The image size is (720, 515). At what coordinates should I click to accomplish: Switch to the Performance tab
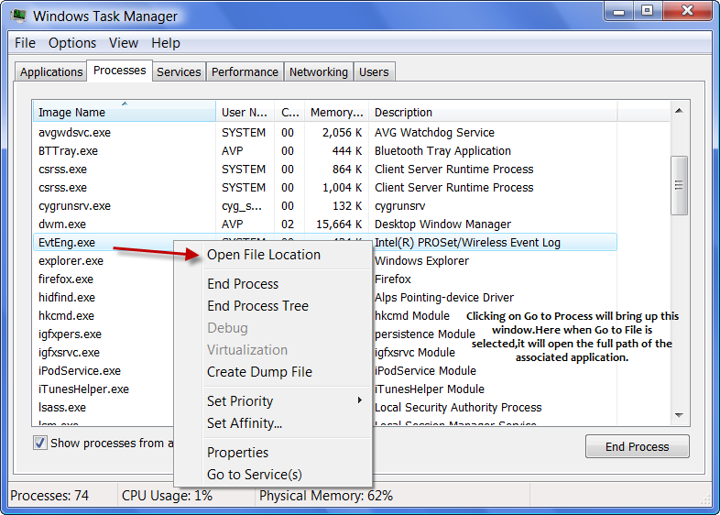[245, 72]
